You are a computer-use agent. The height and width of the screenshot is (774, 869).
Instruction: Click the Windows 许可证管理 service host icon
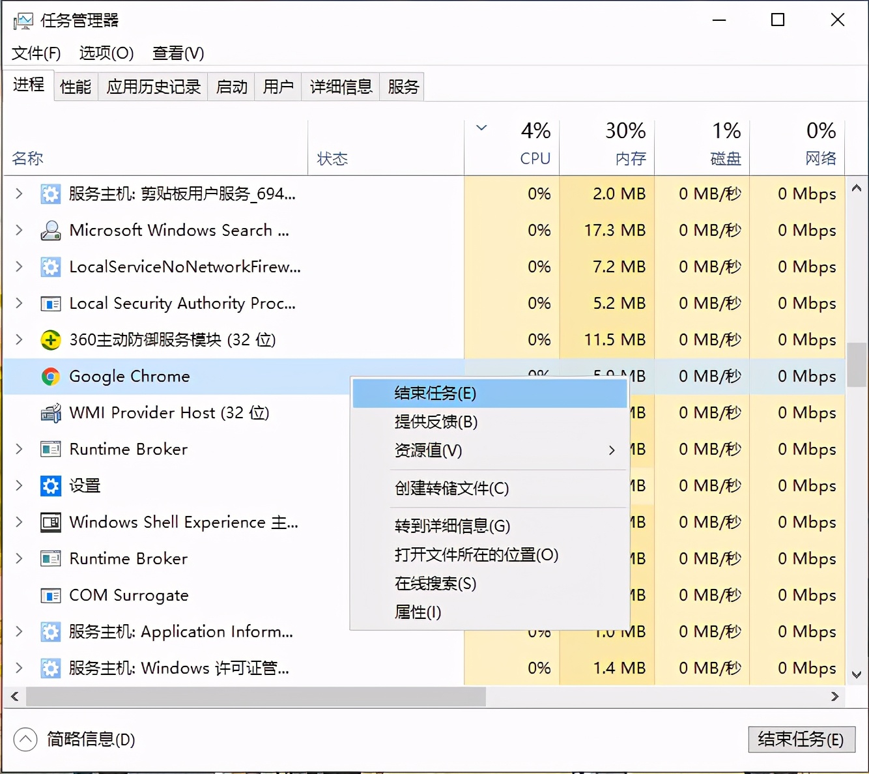click(x=51, y=668)
